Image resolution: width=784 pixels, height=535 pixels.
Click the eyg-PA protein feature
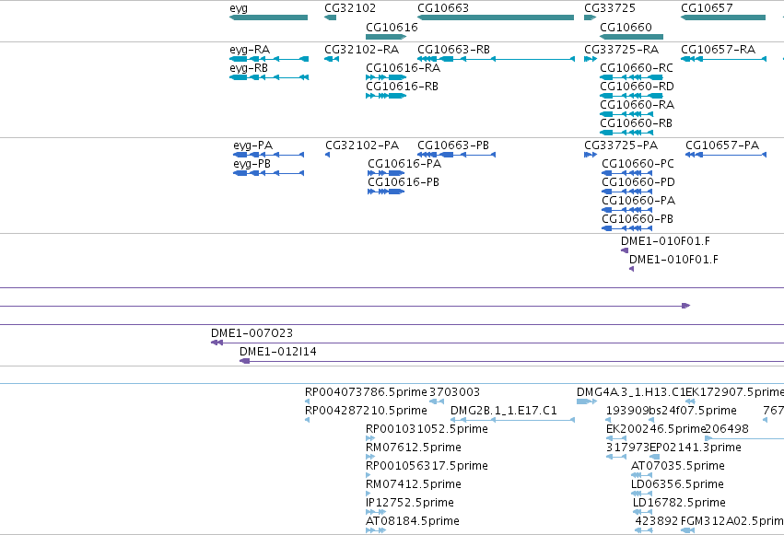tap(268, 155)
